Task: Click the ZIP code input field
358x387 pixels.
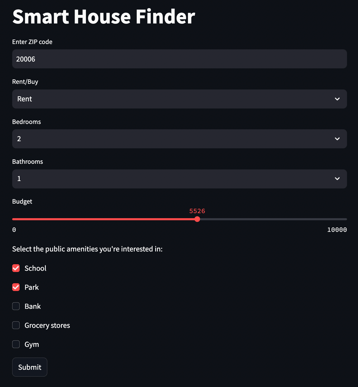Action: 179,59
